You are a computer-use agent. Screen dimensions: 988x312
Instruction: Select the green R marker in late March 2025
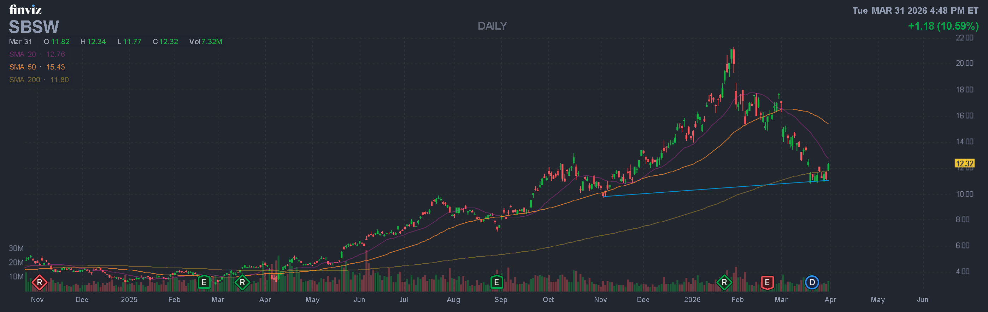point(242,283)
